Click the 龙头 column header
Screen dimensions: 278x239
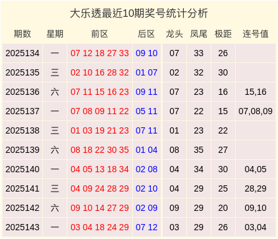point(175,34)
